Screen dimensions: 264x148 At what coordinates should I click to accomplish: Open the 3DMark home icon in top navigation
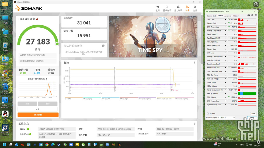tap(158, 8)
